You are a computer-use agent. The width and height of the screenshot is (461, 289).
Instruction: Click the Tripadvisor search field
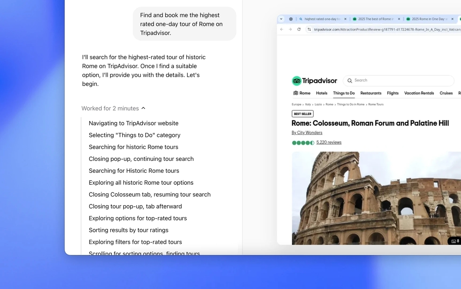[400, 80]
